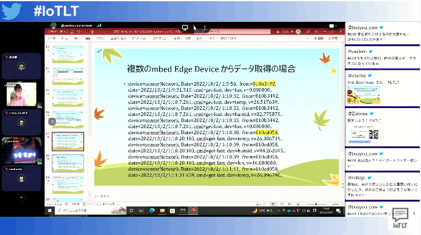Viewport: 421px width, 235px height.
Task: Switch to the 挿入 ribbon tab
Action: (x=77, y=38)
